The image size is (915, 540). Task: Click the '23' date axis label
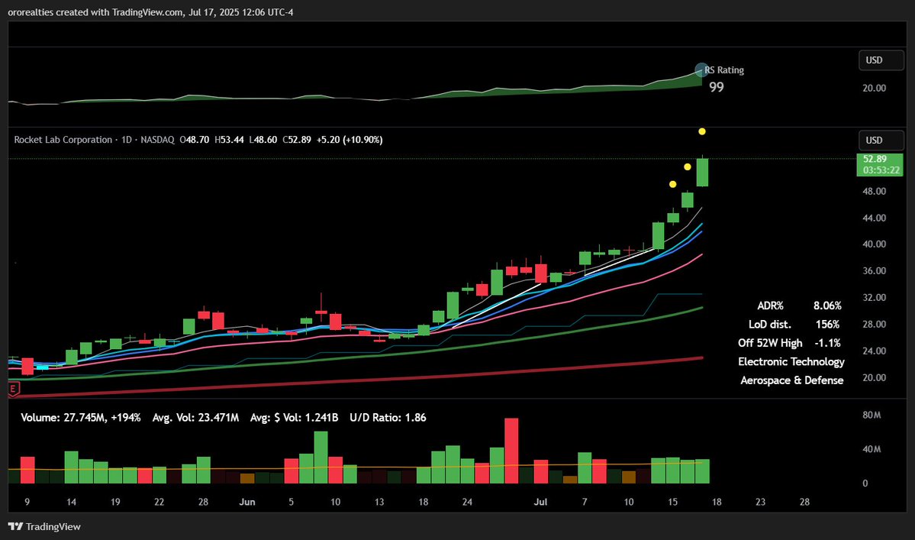pos(760,502)
